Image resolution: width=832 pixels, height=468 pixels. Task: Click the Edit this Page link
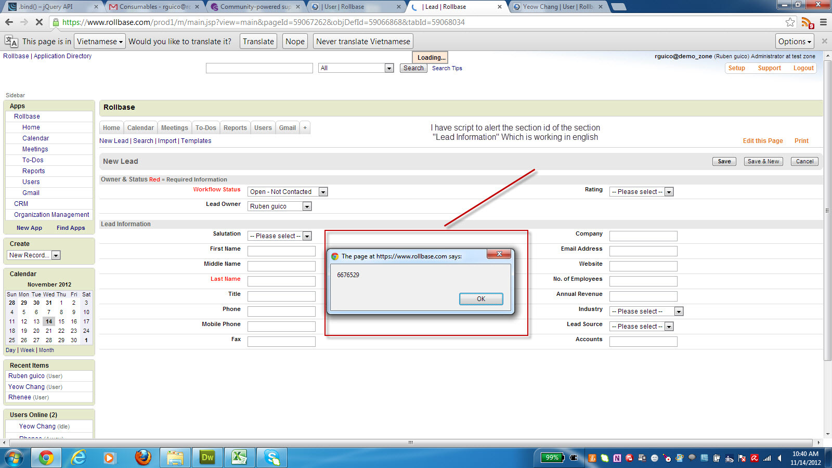tap(763, 141)
